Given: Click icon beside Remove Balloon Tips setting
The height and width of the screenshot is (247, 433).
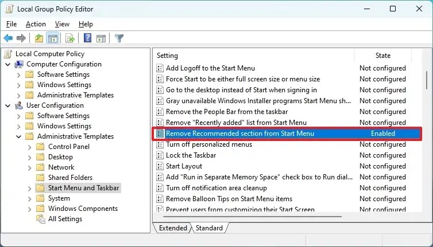Looking at the screenshot, I should [x=160, y=199].
